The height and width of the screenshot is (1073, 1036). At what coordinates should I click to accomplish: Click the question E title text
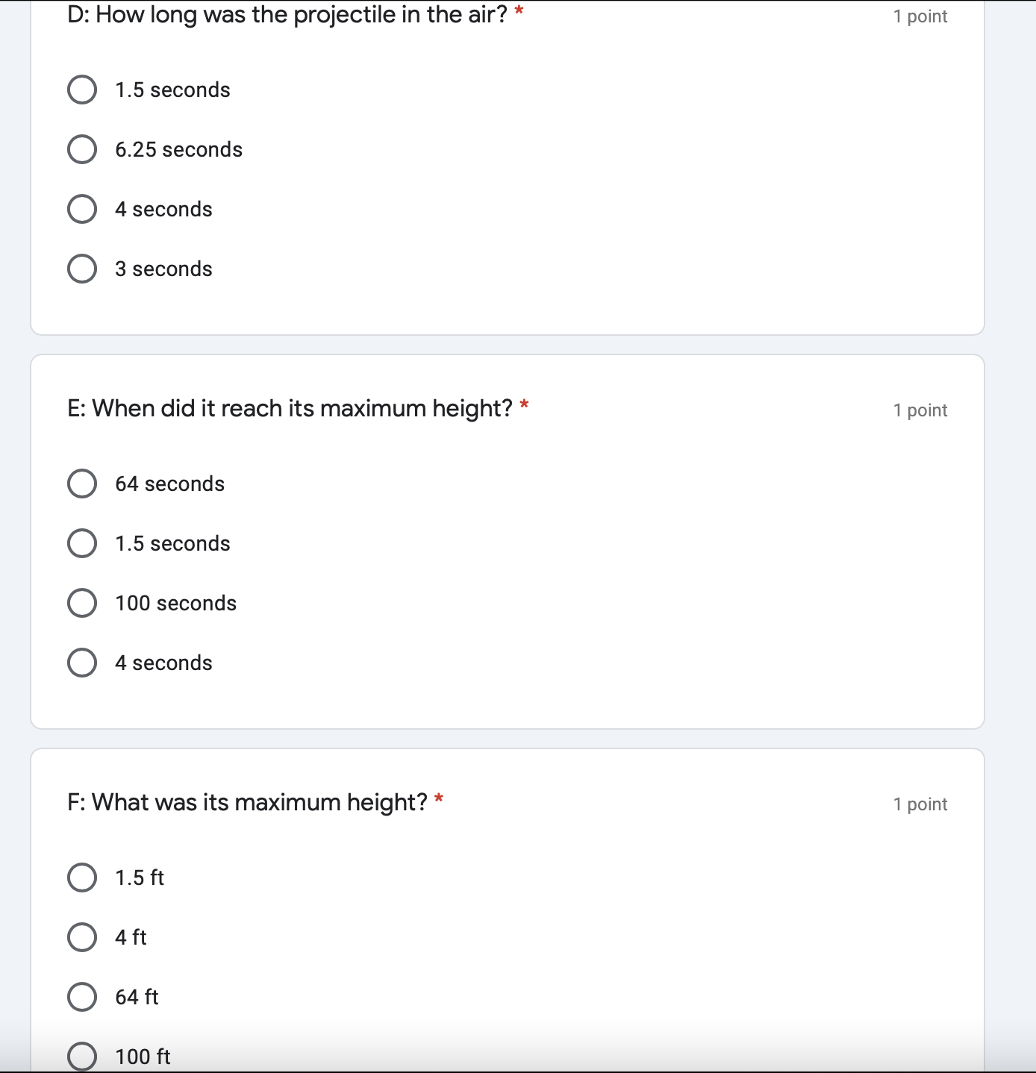(290, 409)
